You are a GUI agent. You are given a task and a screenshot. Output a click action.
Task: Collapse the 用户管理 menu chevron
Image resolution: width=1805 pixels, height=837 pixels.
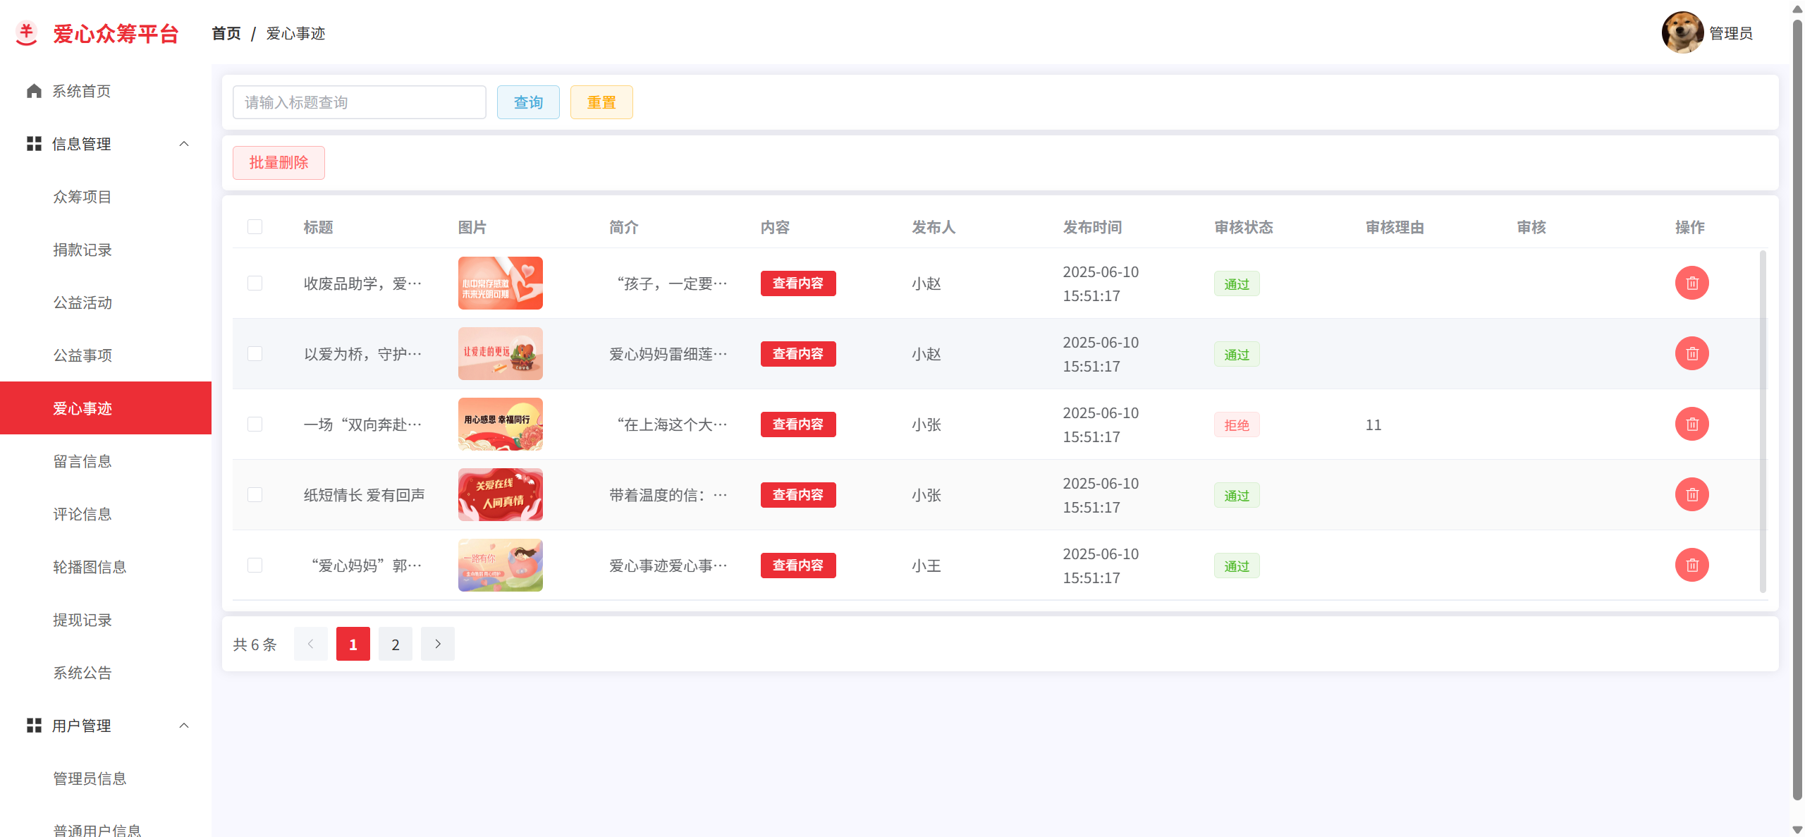coord(184,726)
